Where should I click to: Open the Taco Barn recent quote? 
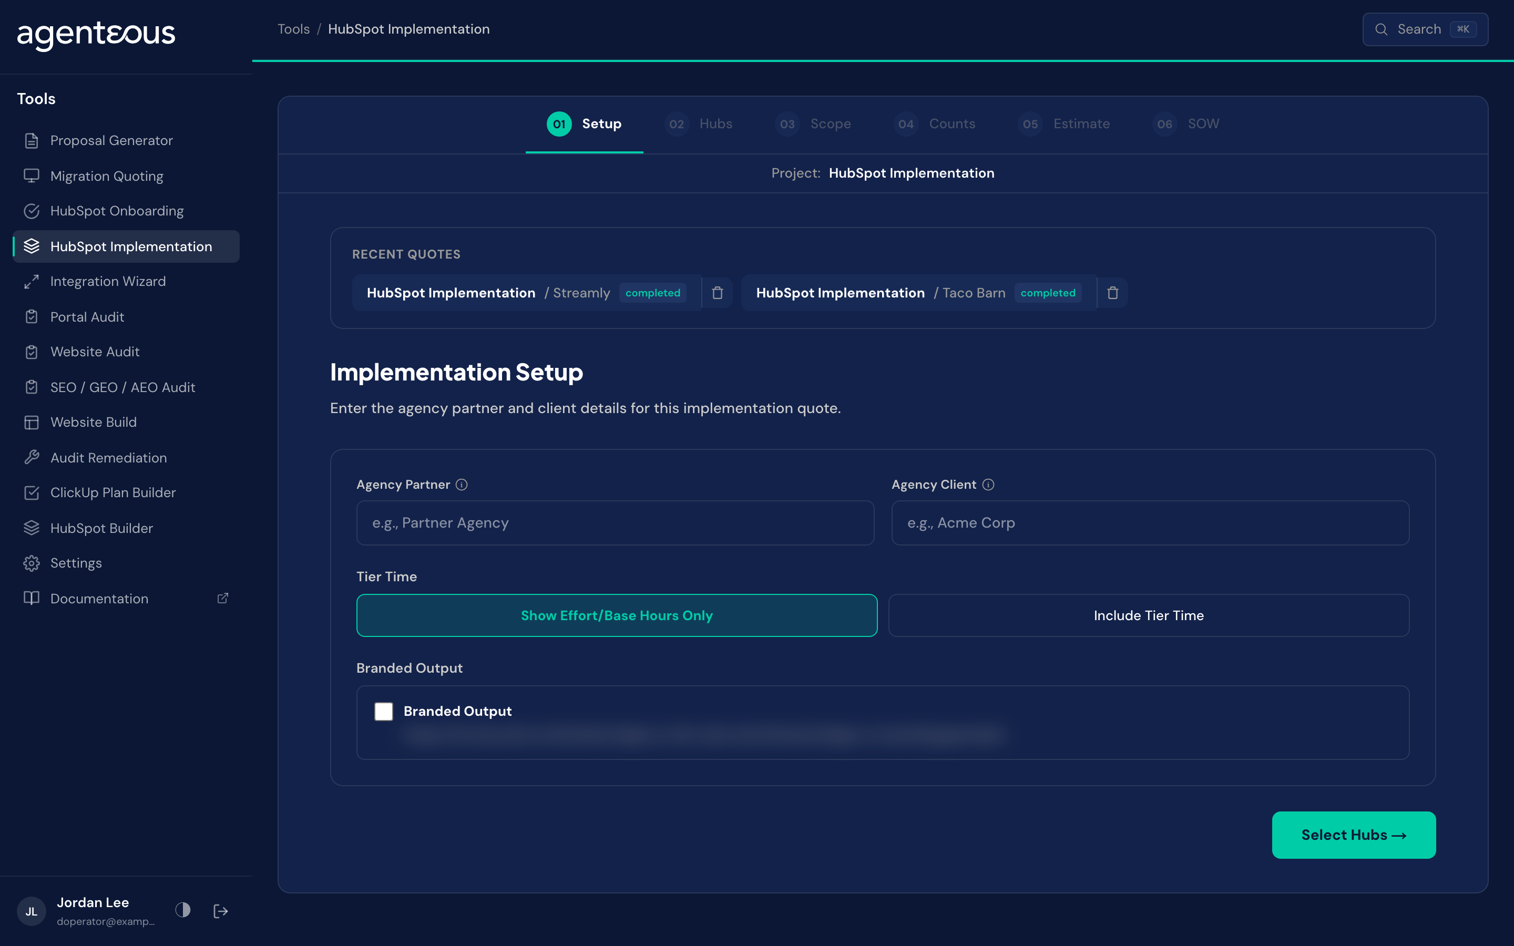click(x=918, y=293)
